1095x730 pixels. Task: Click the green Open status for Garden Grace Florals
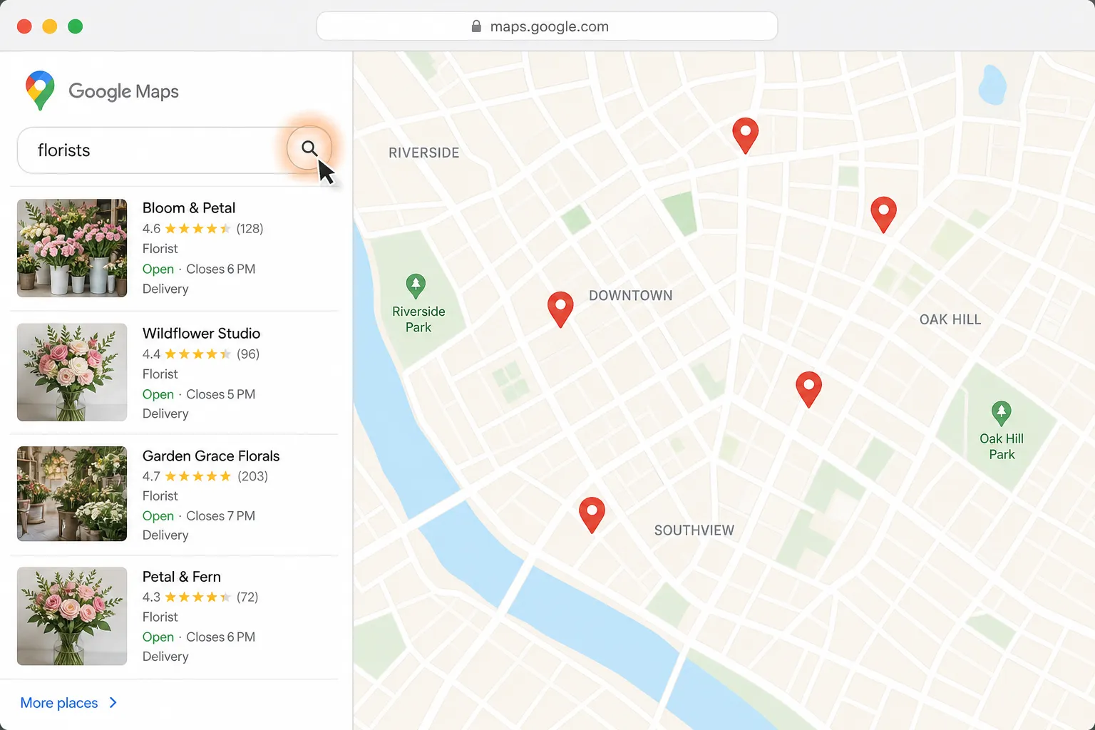158,516
